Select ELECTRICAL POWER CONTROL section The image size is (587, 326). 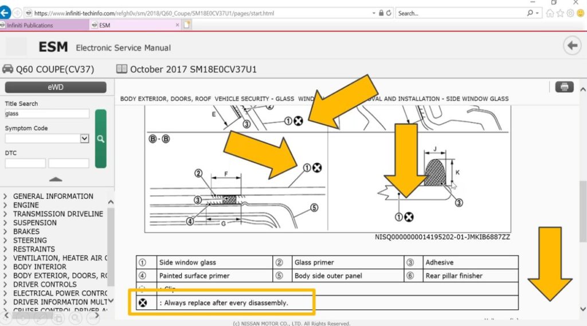(x=60, y=293)
